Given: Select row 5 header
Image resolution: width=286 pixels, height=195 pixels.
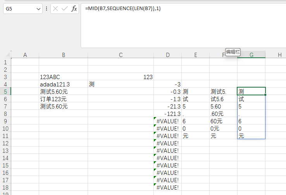Looking at the screenshot, I should click(x=5, y=91).
